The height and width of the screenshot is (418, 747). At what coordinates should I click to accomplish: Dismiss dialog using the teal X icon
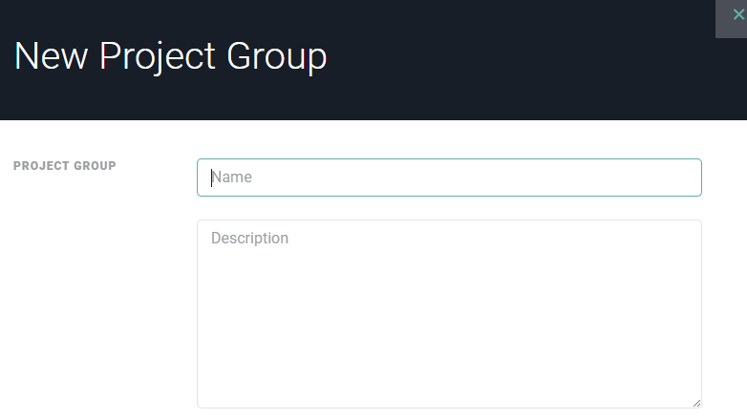tap(736, 15)
